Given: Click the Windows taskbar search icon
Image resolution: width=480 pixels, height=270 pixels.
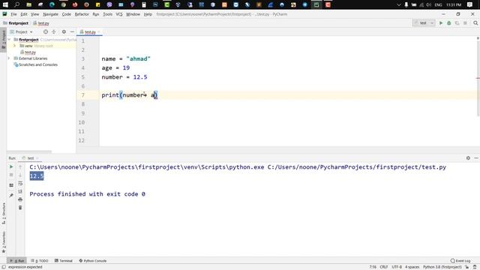Looking at the screenshot, I should pyautogui.click(x=16, y=4).
